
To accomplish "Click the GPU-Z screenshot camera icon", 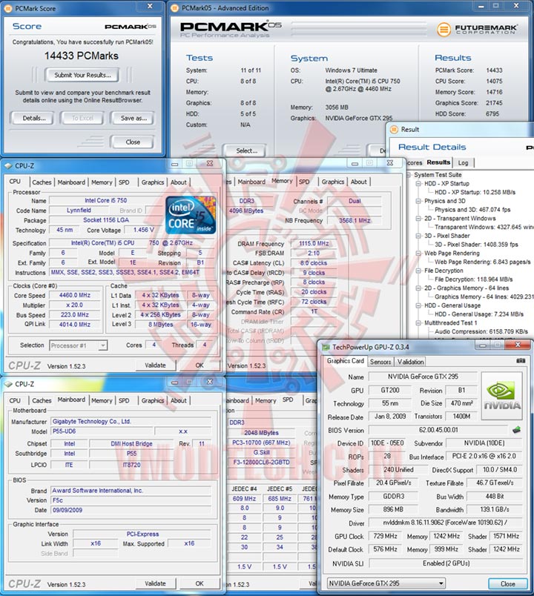I will (521, 361).
